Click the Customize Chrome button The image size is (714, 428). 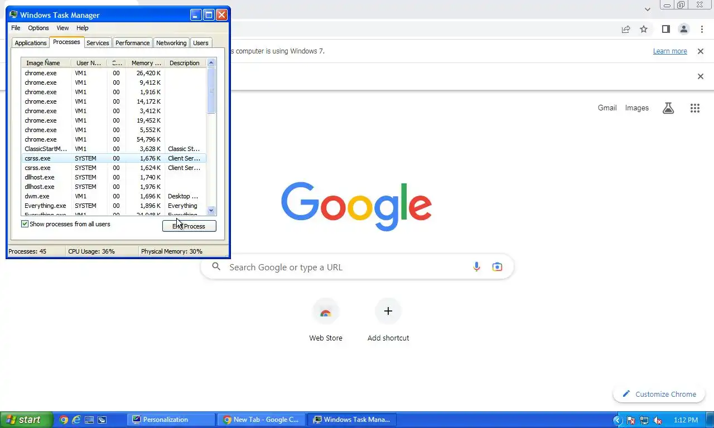tap(659, 394)
